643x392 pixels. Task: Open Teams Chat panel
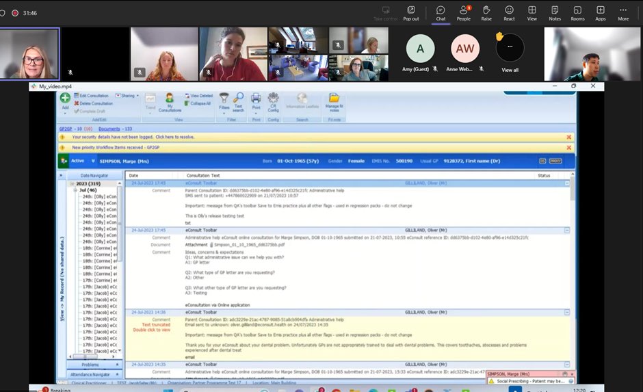click(441, 13)
